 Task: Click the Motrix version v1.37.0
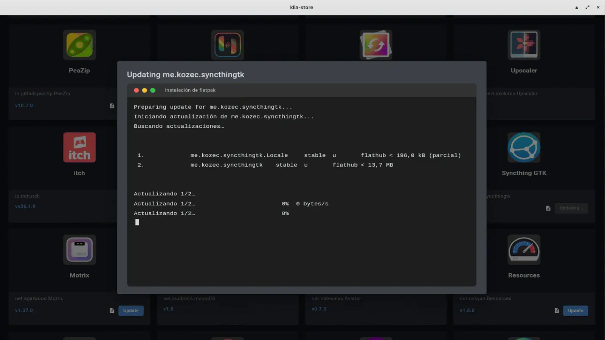pyautogui.click(x=24, y=311)
